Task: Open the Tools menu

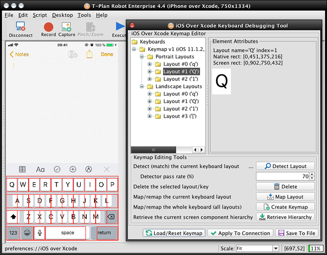Action: coord(84,15)
